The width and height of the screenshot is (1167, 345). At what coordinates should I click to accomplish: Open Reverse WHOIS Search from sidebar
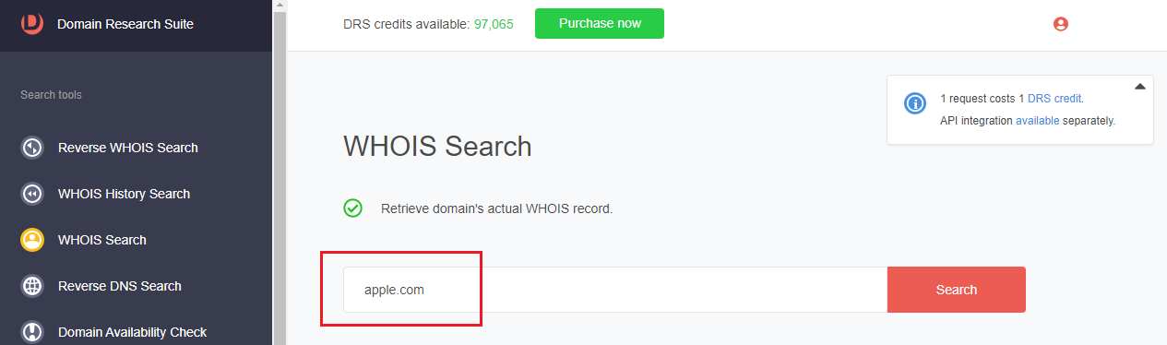tap(127, 148)
